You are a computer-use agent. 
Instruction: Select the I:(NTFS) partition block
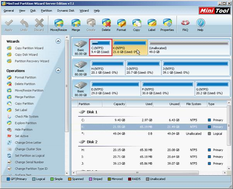tap(143, 68)
